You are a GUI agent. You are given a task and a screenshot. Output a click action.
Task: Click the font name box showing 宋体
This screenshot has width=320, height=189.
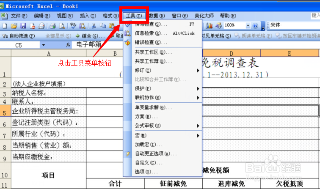(295, 25)
